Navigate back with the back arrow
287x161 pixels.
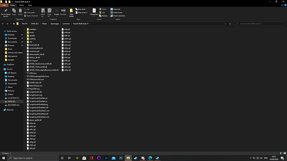click(3, 24)
